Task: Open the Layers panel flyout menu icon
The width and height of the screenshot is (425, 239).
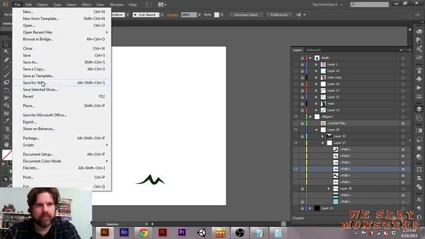Action: tap(409, 50)
